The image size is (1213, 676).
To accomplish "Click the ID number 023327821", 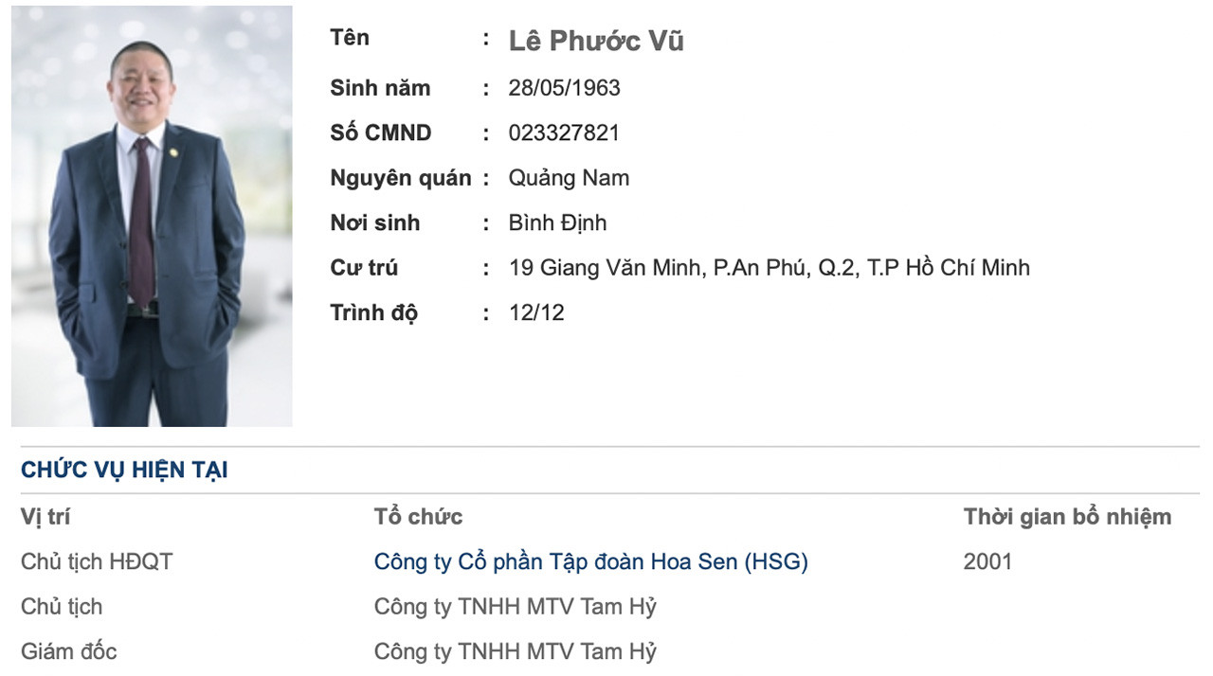I will pos(564,133).
